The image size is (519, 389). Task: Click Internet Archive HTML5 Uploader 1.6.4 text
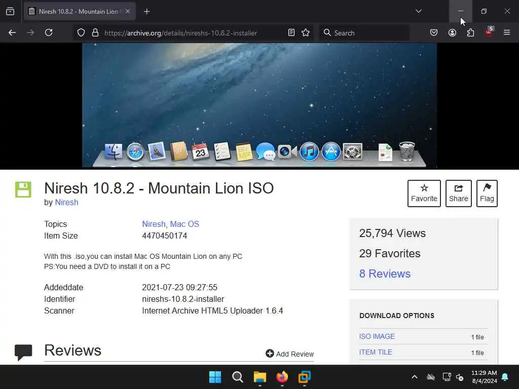pyautogui.click(x=212, y=311)
